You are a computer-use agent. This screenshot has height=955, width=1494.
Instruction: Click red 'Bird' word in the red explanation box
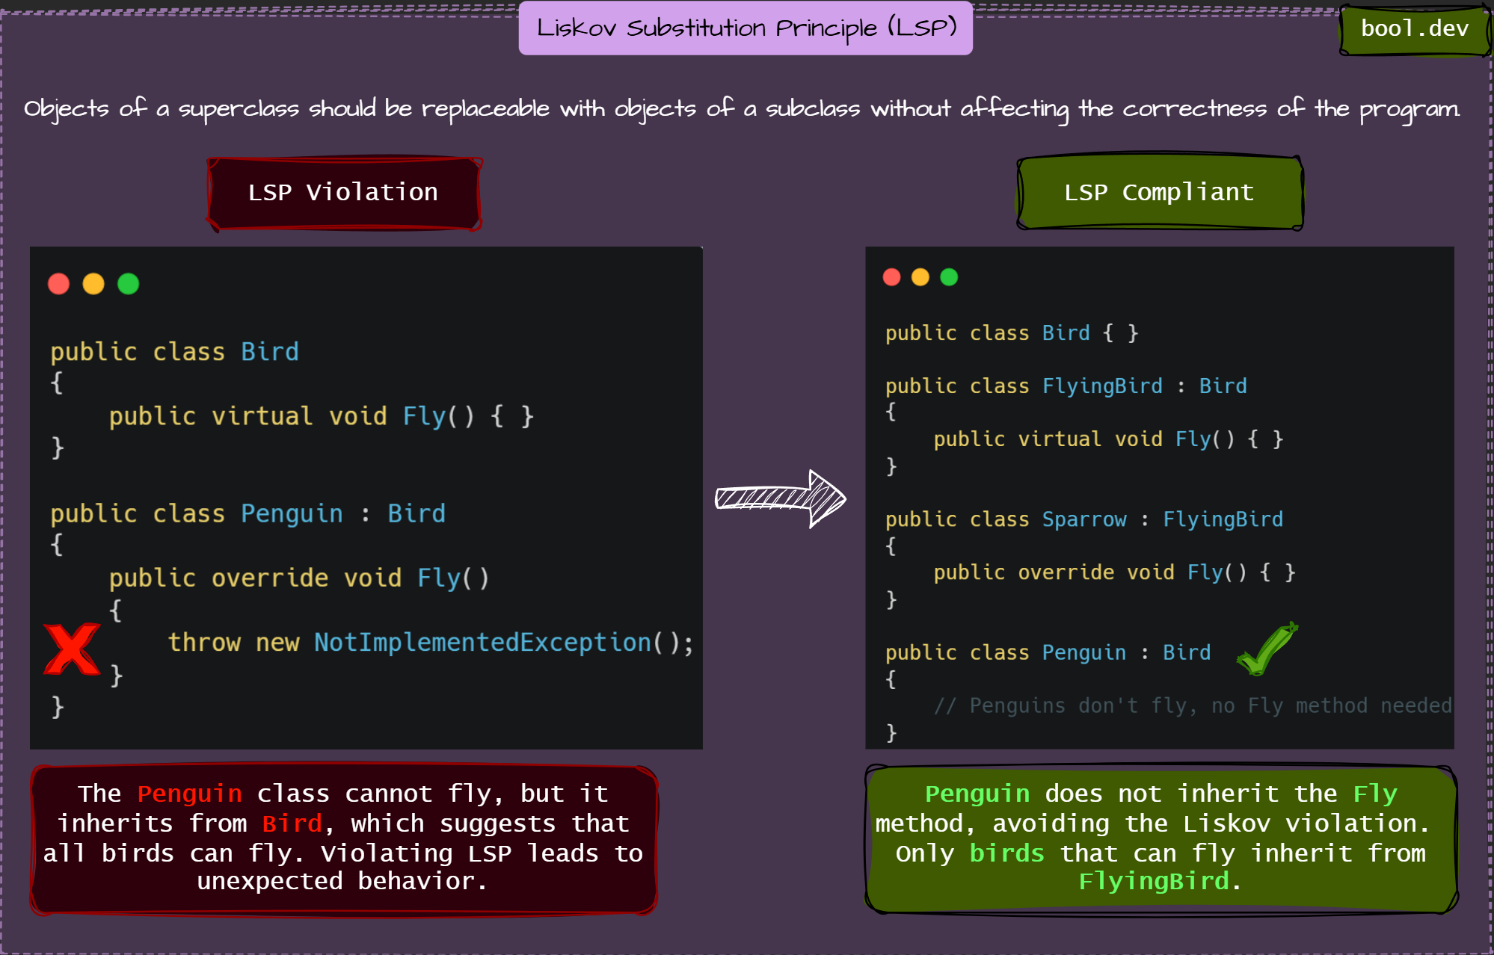point(292,823)
